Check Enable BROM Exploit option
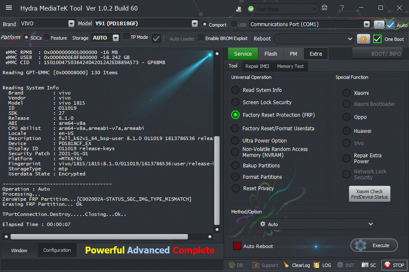 click(x=201, y=38)
